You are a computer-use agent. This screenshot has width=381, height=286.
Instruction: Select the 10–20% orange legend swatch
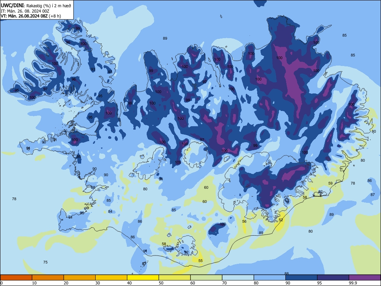click(x=48, y=278)
